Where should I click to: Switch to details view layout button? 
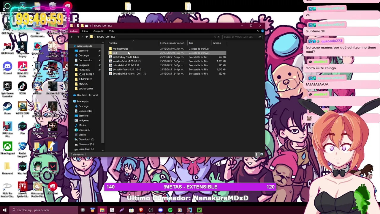[x=257, y=155]
